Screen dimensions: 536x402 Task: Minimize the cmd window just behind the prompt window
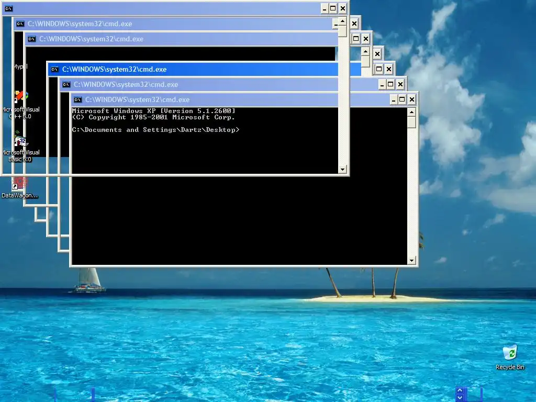[382, 84]
